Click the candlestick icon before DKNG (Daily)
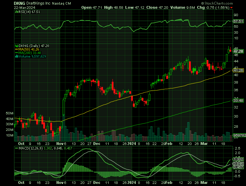The image size is (246, 186). (x=17, y=46)
